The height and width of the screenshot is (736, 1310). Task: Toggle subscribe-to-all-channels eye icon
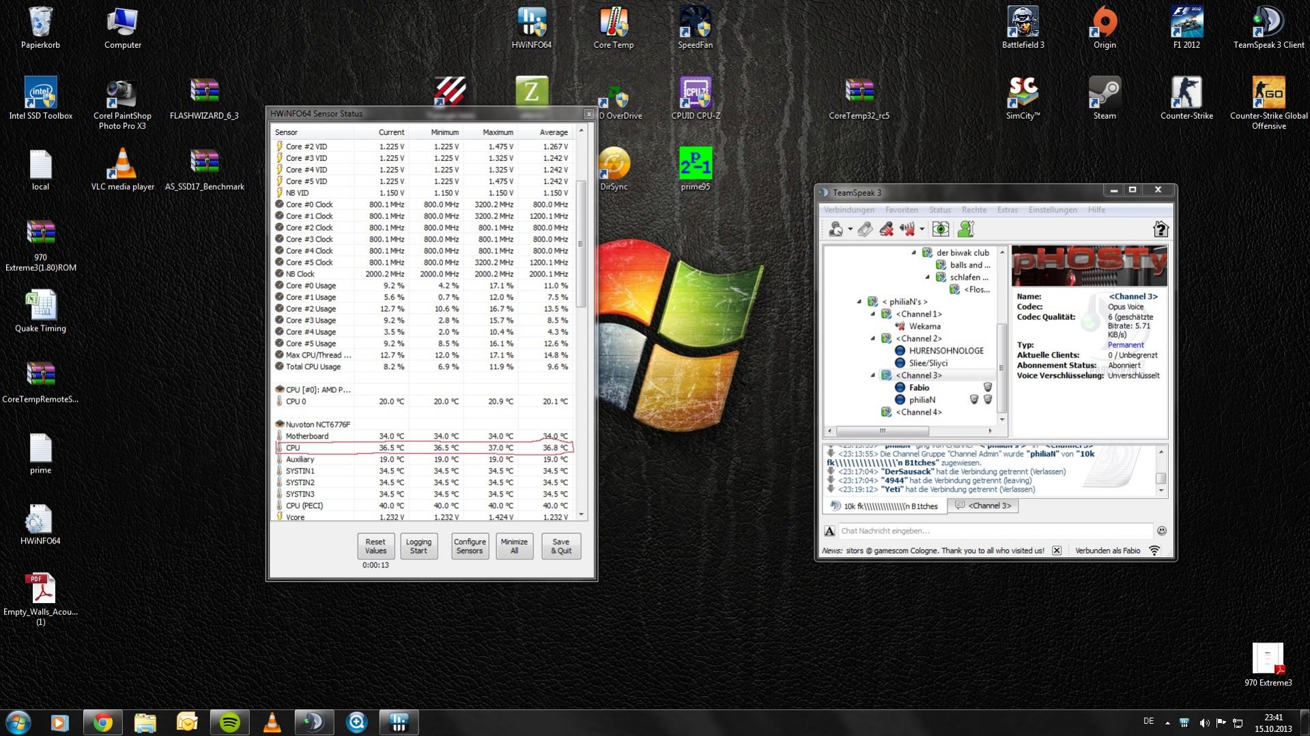[941, 229]
